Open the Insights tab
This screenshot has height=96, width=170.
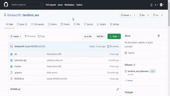(101, 24)
